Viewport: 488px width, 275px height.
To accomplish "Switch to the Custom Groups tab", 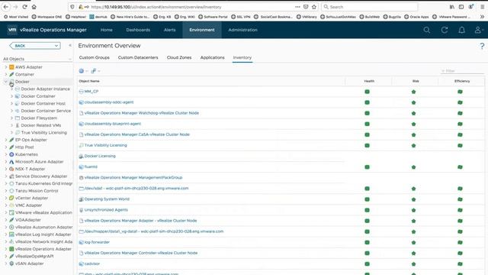I will 95,58.
